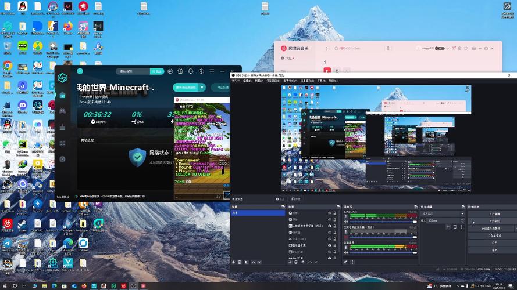Image resolution: width=517 pixels, height=290 pixels.
Task: Move the scene down in OBS Scenes panel
Action: (x=259, y=262)
